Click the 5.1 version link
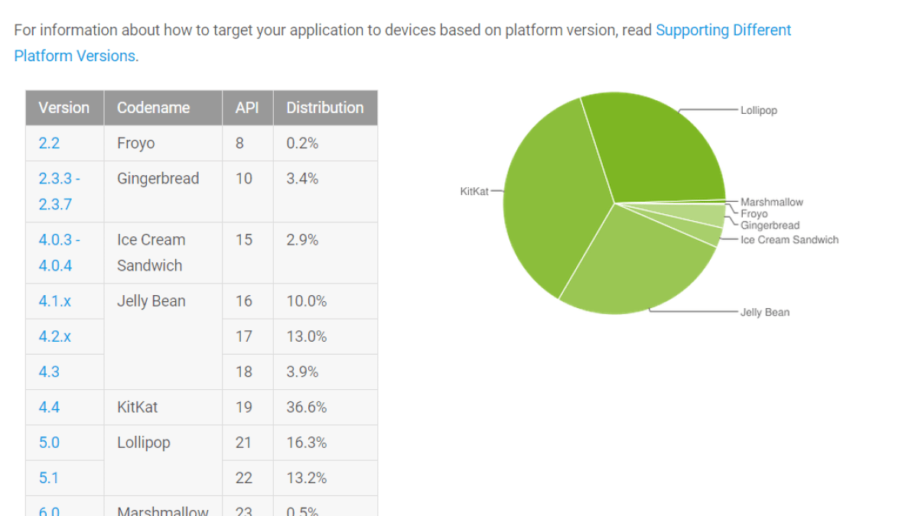The image size is (918, 516). pos(49,478)
